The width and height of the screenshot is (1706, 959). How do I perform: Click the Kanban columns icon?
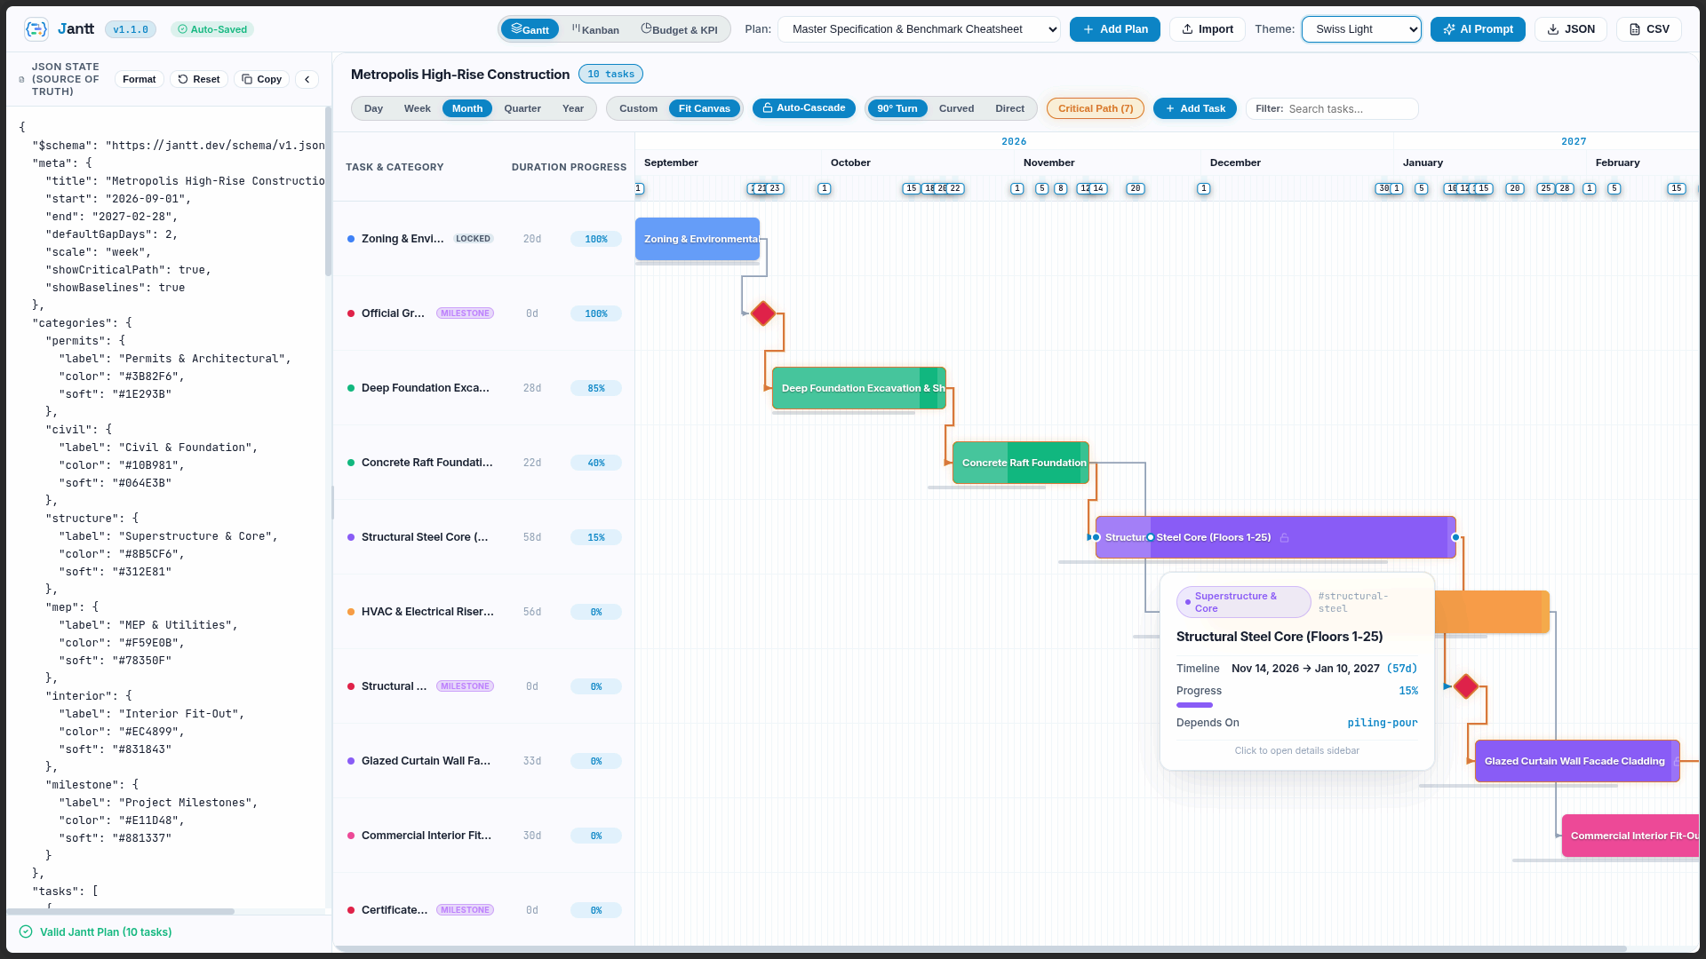click(576, 28)
